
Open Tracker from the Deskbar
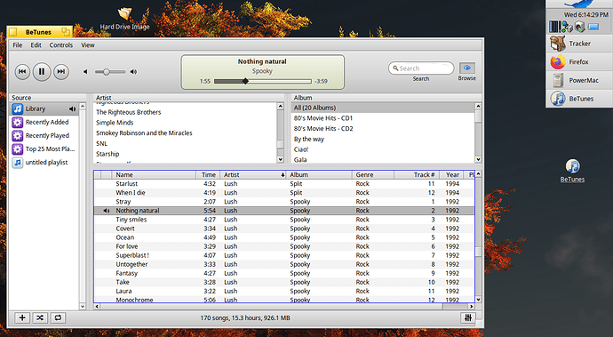click(579, 44)
